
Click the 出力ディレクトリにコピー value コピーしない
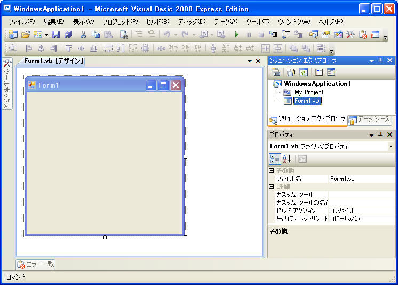[361, 219]
